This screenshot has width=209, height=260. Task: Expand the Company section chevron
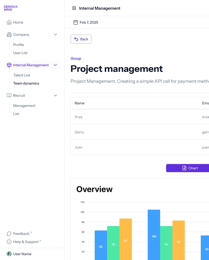[x=55, y=35]
